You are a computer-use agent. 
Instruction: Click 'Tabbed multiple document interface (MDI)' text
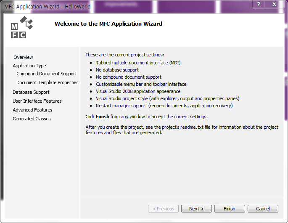tap(138, 63)
